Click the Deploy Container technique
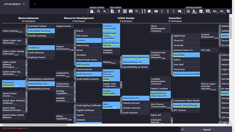235x132 pixels. point(160,88)
